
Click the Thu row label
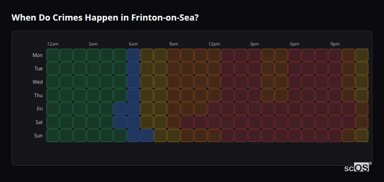pyautogui.click(x=38, y=95)
